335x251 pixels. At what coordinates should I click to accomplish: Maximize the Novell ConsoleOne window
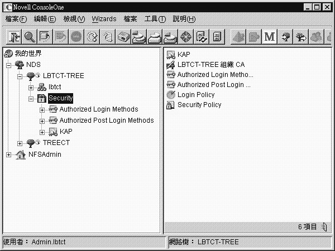coord(317,7)
